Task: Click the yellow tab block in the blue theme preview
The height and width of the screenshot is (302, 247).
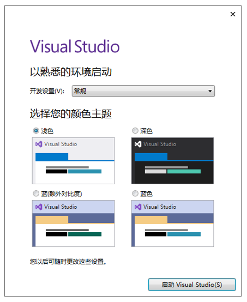Action: click(151, 220)
